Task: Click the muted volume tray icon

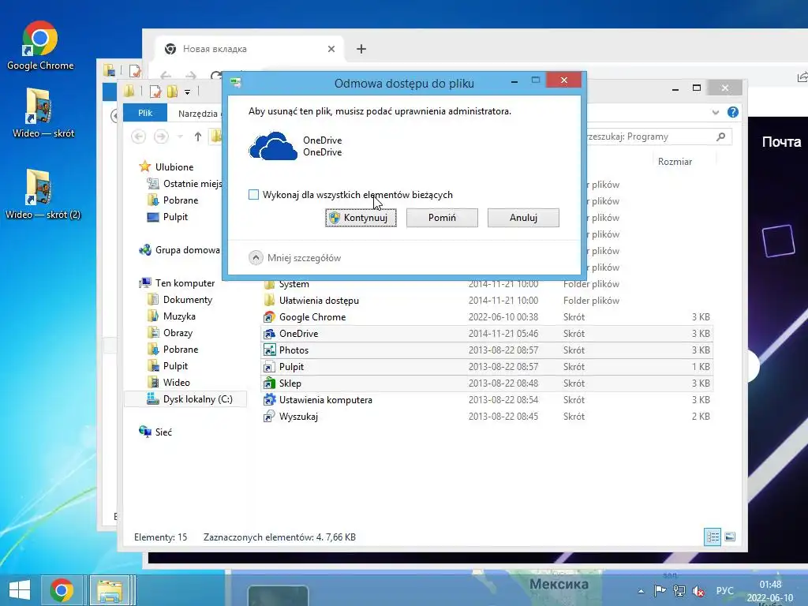Action: (x=699, y=591)
